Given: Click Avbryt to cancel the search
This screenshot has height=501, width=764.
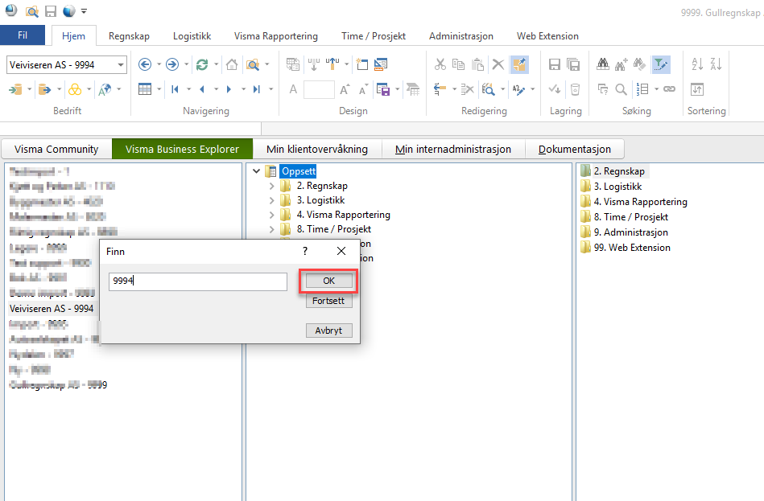Looking at the screenshot, I should [328, 331].
